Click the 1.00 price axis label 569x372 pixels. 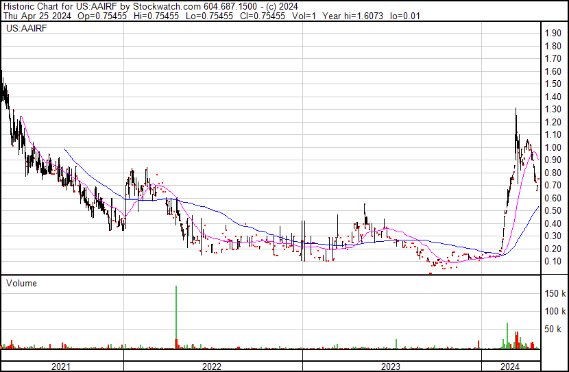tap(553, 147)
